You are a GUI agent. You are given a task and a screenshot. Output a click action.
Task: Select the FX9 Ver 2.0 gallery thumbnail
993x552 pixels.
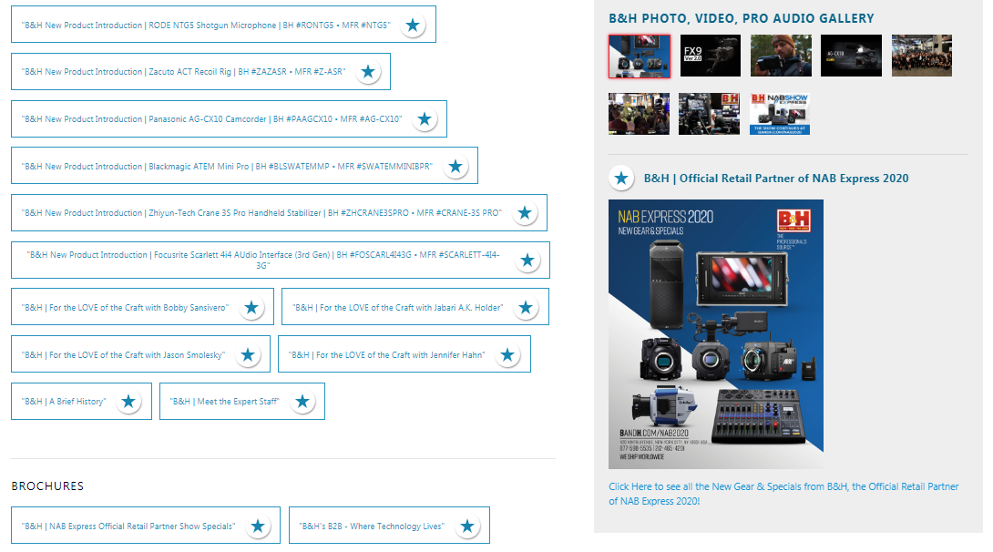pos(710,56)
